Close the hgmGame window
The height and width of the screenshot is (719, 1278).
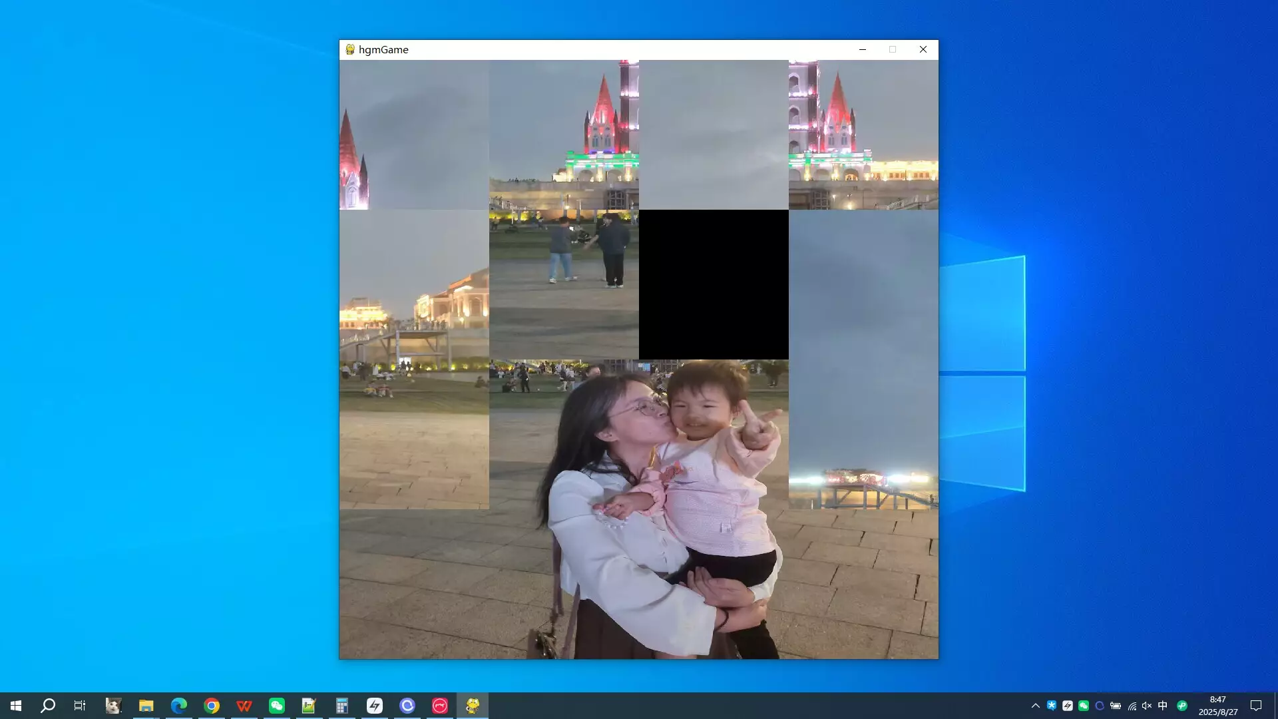click(x=923, y=49)
